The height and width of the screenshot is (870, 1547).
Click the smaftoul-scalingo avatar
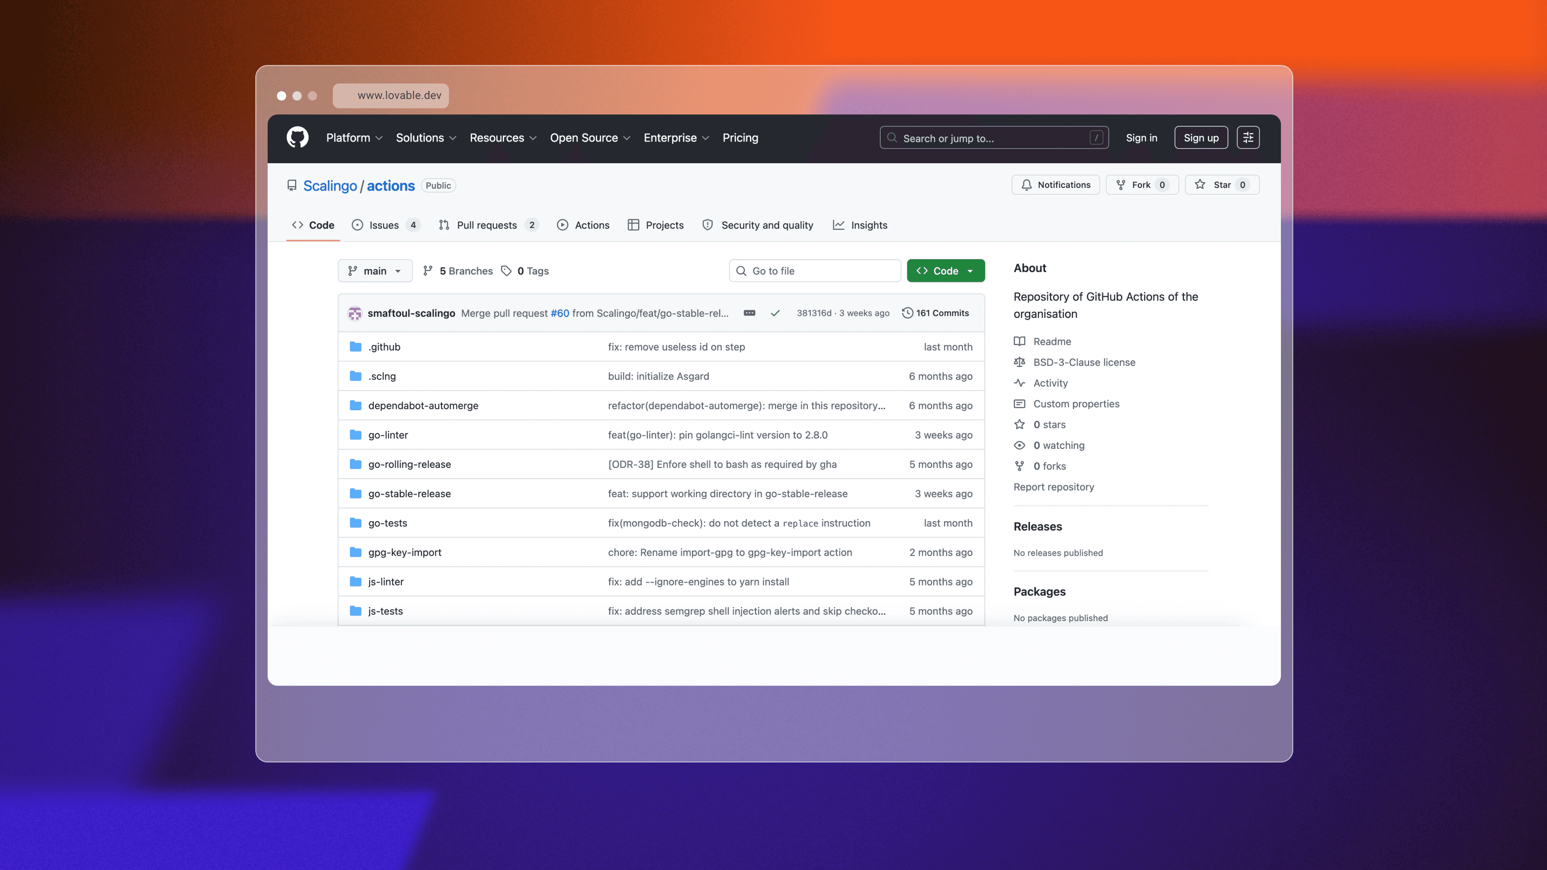[355, 313]
